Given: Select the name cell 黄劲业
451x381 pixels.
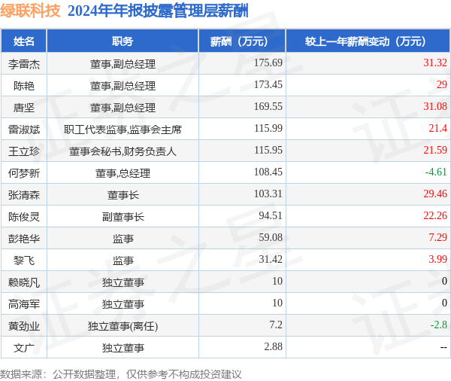Looking at the screenshot, I should tap(23, 326).
